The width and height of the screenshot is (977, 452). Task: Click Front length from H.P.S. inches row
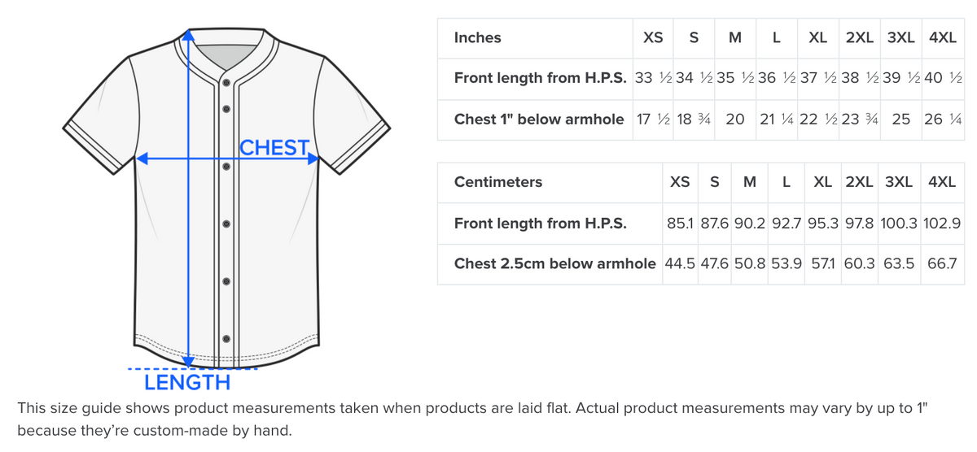[540, 78]
